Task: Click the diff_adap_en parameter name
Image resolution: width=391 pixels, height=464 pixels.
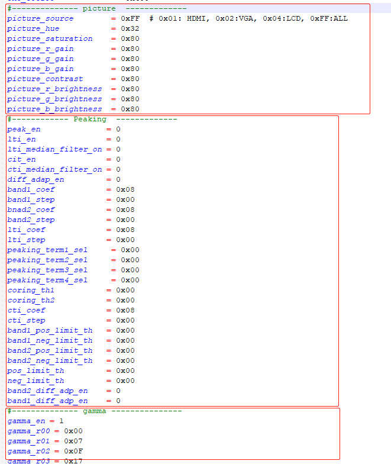Action: point(35,179)
